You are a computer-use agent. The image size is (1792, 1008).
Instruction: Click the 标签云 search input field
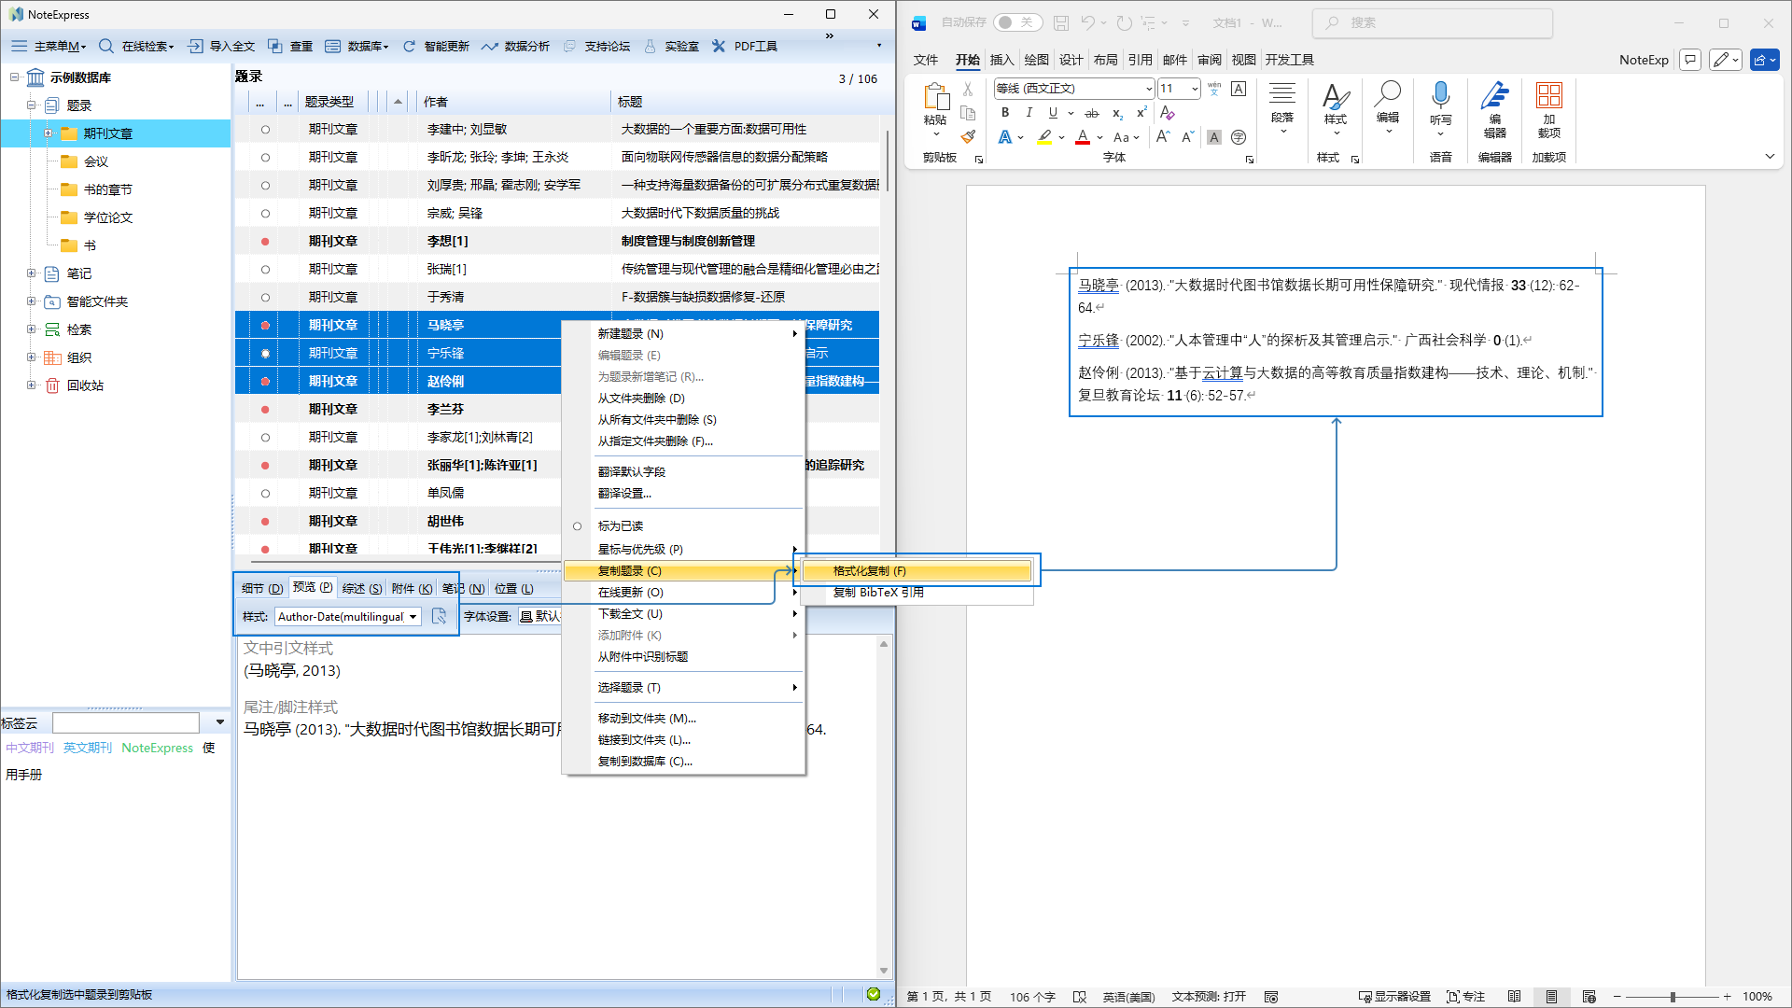click(x=126, y=722)
